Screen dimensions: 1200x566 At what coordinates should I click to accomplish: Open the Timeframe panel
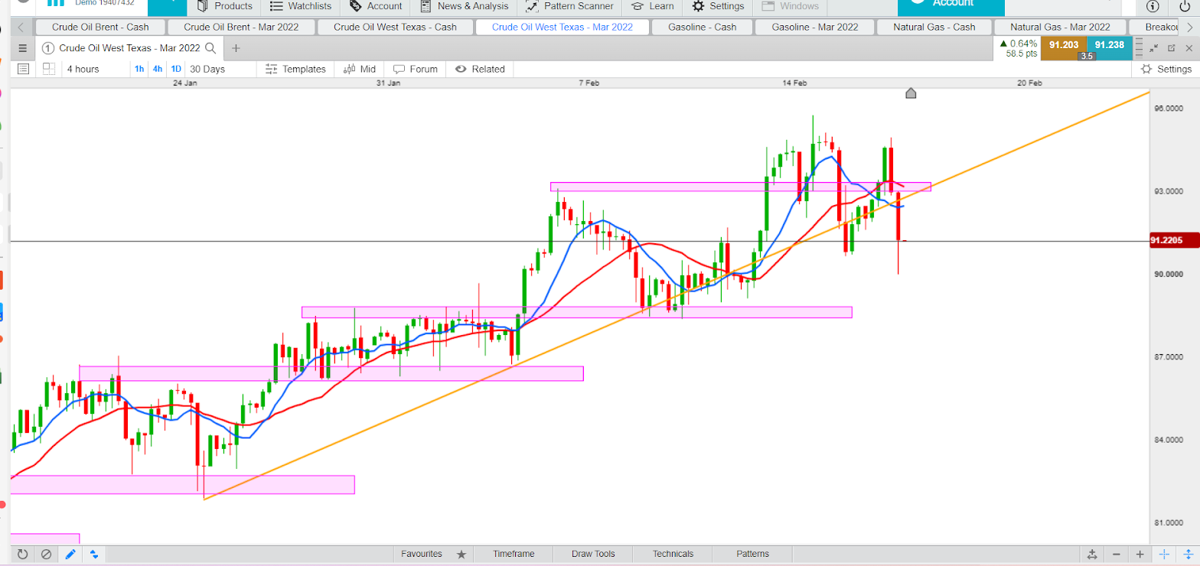(514, 554)
